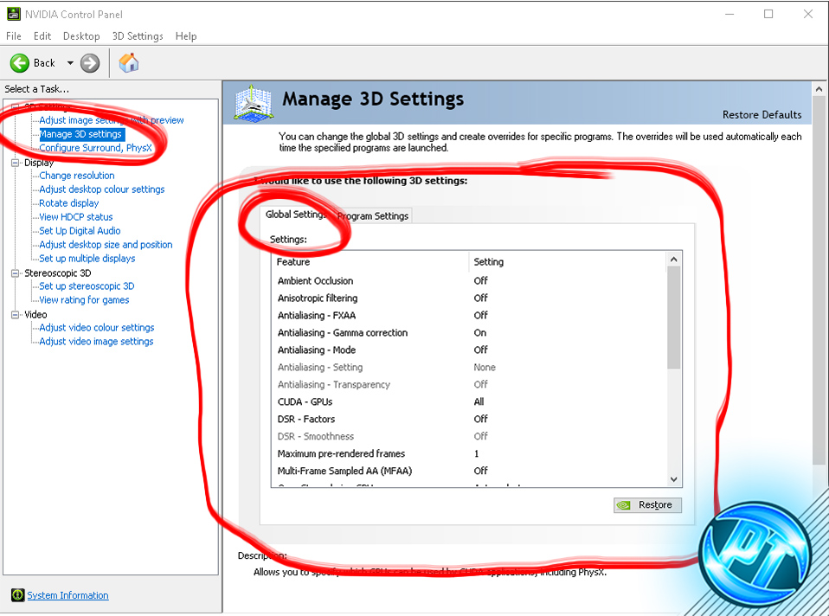Click the green Back arrow icon

coord(20,63)
